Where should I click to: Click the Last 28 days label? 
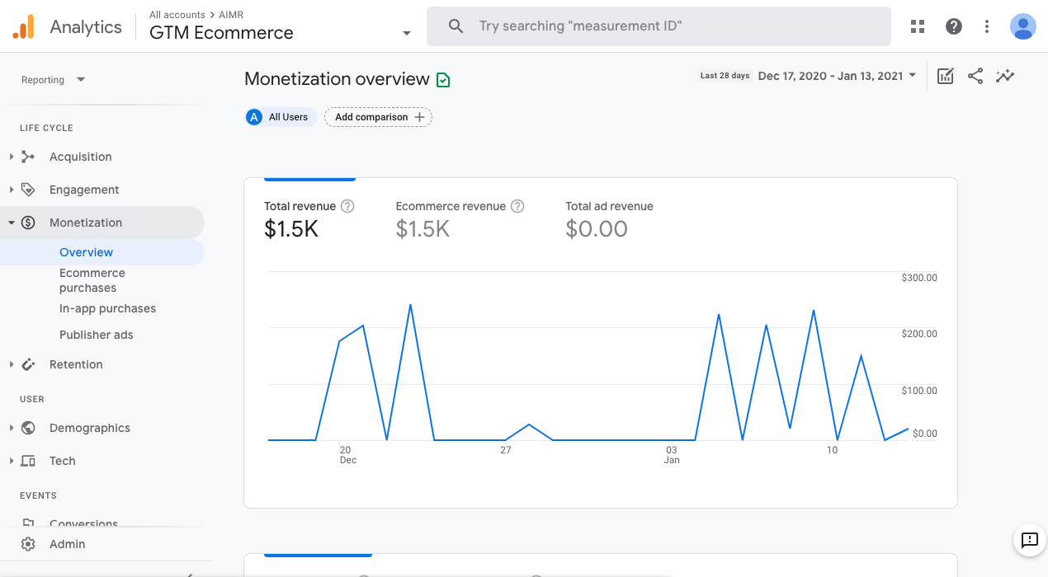[x=725, y=76]
